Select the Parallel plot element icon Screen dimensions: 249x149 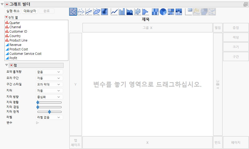click(x=212, y=12)
